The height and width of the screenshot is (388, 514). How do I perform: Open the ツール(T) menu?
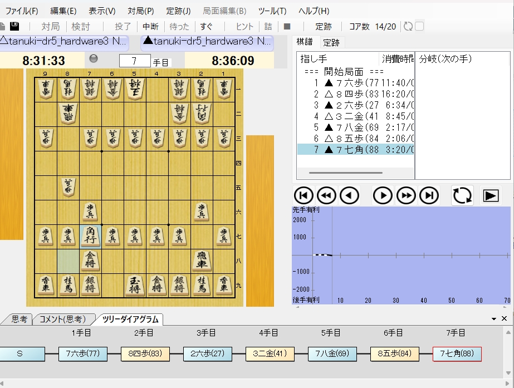pyautogui.click(x=272, y=11)
